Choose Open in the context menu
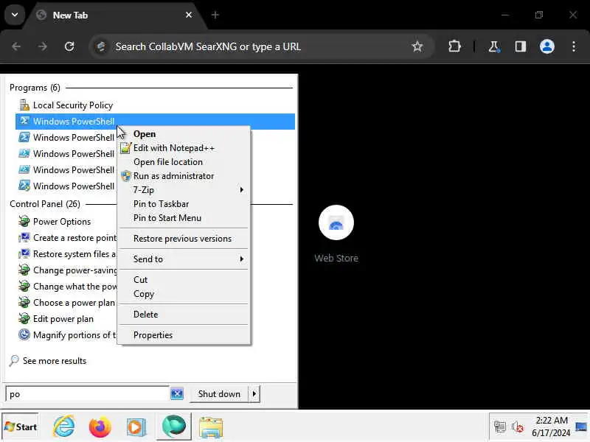This screenshot has height=442, width=590. [184, 134]
